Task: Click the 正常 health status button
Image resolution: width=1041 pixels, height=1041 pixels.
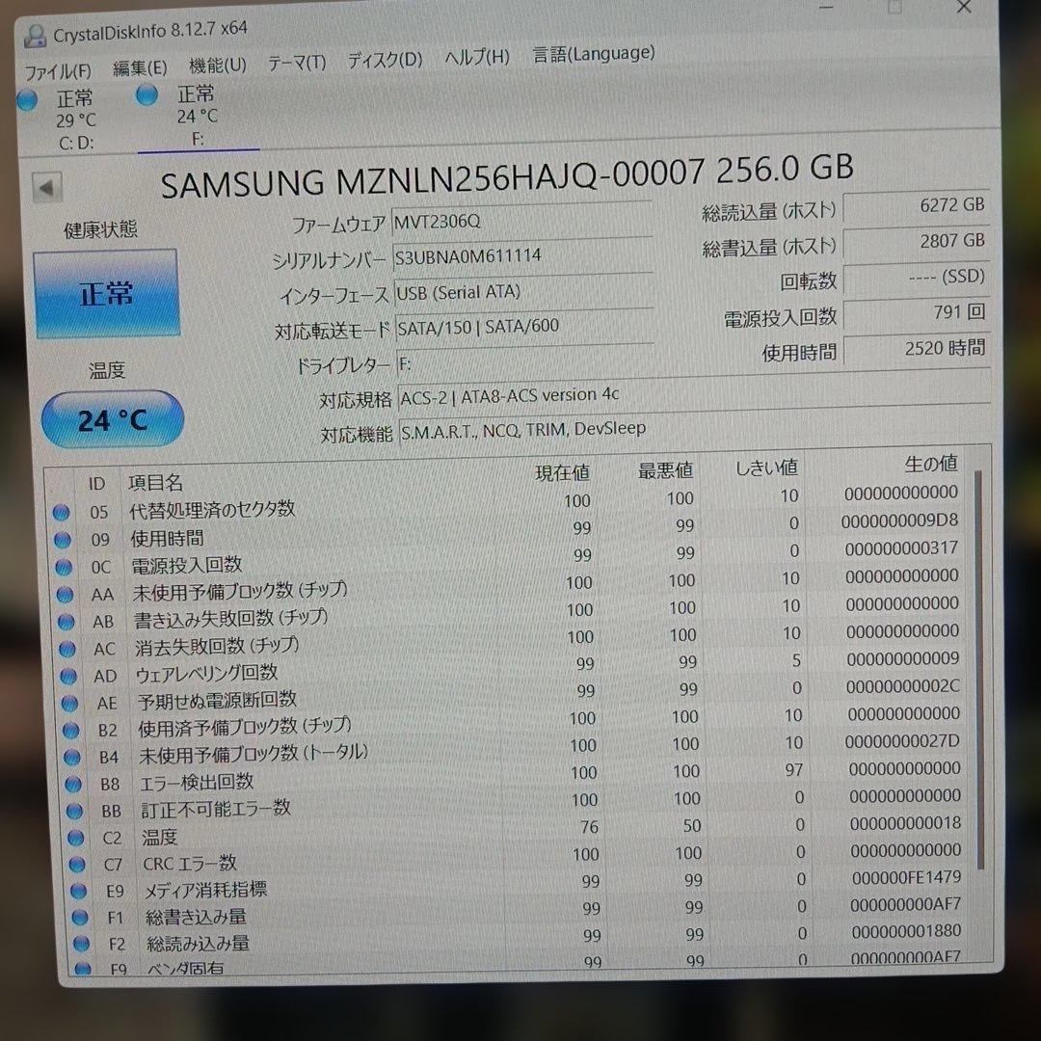Action: (106, 293)
